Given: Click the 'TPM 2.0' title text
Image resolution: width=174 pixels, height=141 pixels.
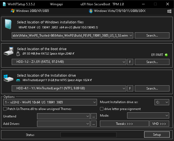Looking at the screenshot, I should 118,4.
